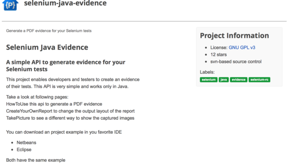Click the evidence label tag
The image size is (294, 165).
(238, 80)
